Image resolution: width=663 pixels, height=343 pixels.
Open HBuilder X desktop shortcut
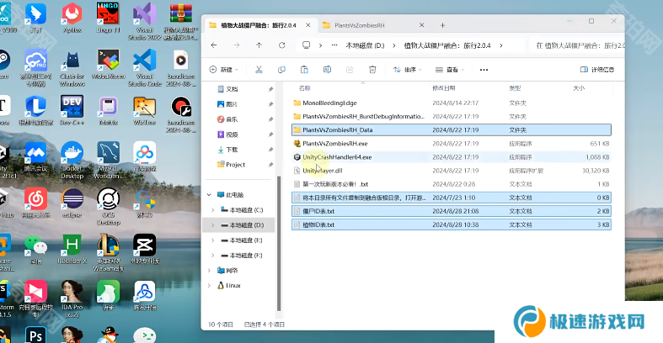tap(72, 249)
